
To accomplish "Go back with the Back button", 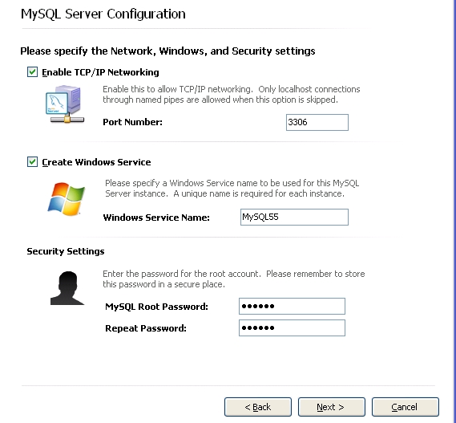I will [258, 407].
